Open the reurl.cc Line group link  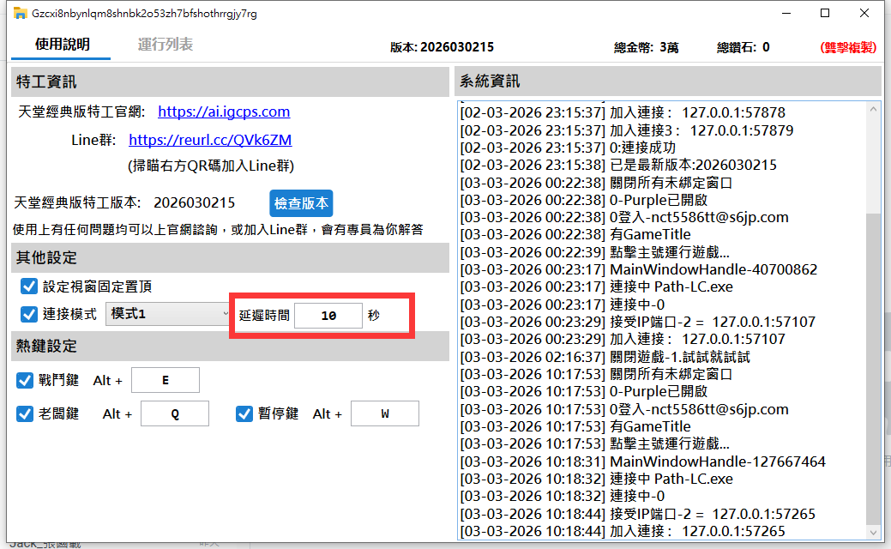tap(210, 140)
